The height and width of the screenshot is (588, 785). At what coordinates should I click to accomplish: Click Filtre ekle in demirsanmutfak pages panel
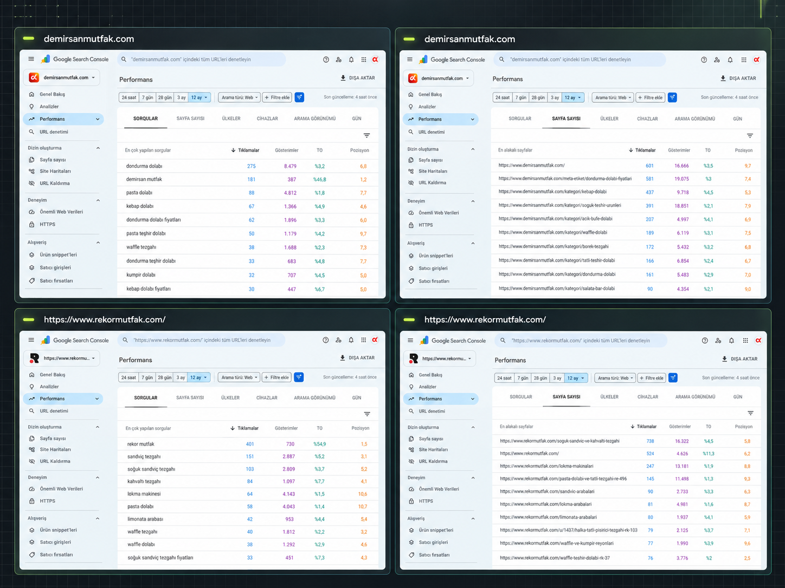[651, 97]
